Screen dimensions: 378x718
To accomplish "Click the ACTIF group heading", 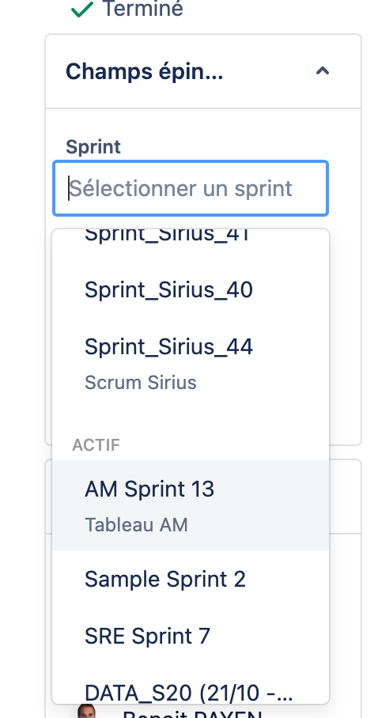I will click(96, 445).
